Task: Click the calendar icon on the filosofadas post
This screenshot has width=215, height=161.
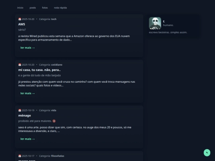Action: (x=20, y=156)
